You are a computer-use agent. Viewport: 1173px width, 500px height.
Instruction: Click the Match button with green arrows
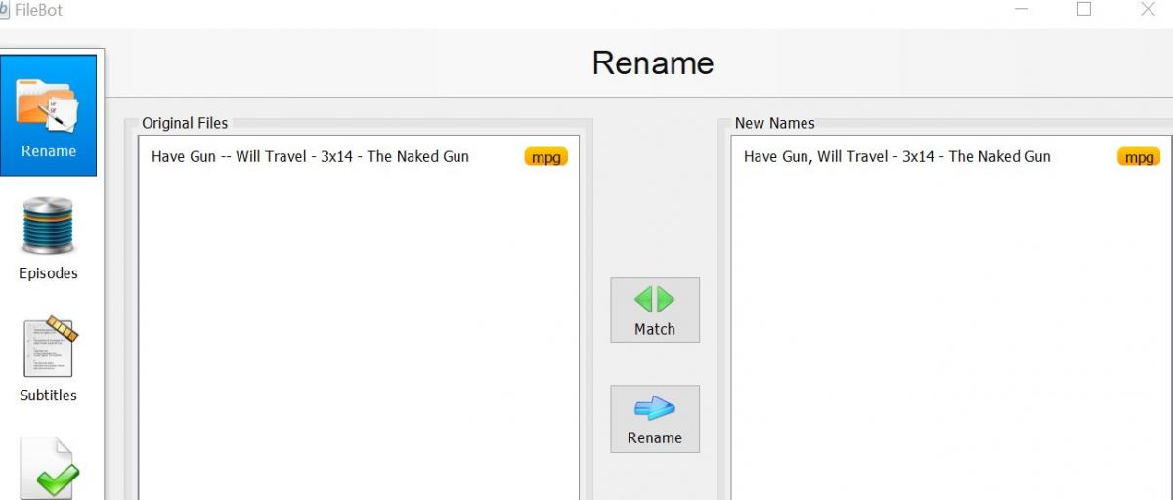coord(655,310)
